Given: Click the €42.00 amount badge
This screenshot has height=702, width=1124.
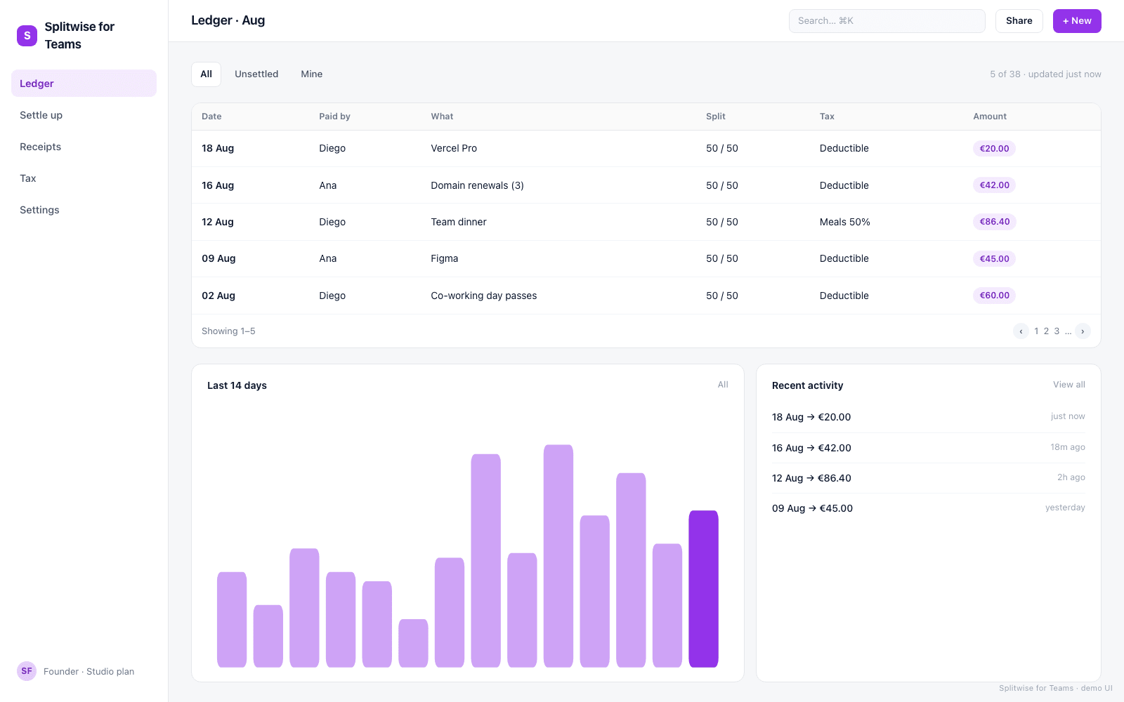Looking at the screenshot, I should click(994, 185).
